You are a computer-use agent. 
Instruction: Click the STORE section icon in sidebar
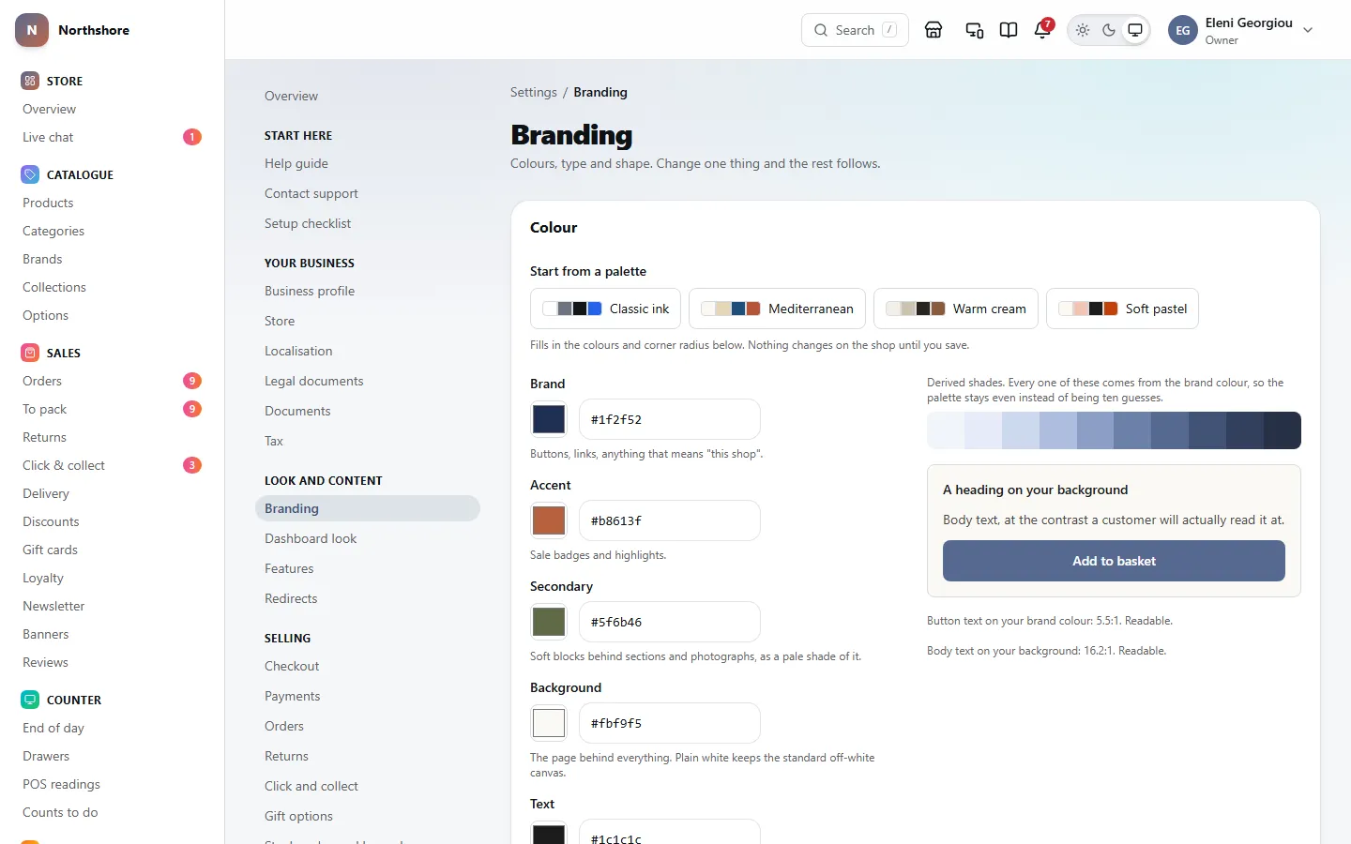click(30, 81)
